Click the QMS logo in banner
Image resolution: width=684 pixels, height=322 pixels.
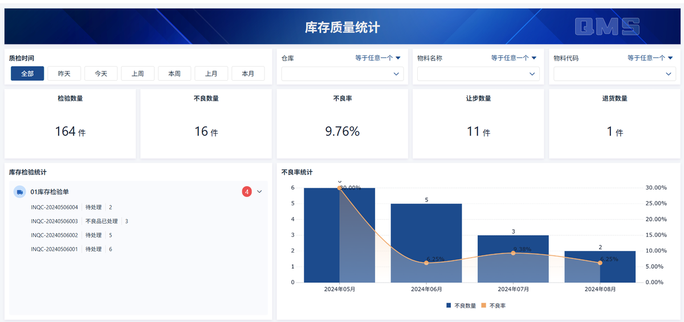[x=607, y=27]
